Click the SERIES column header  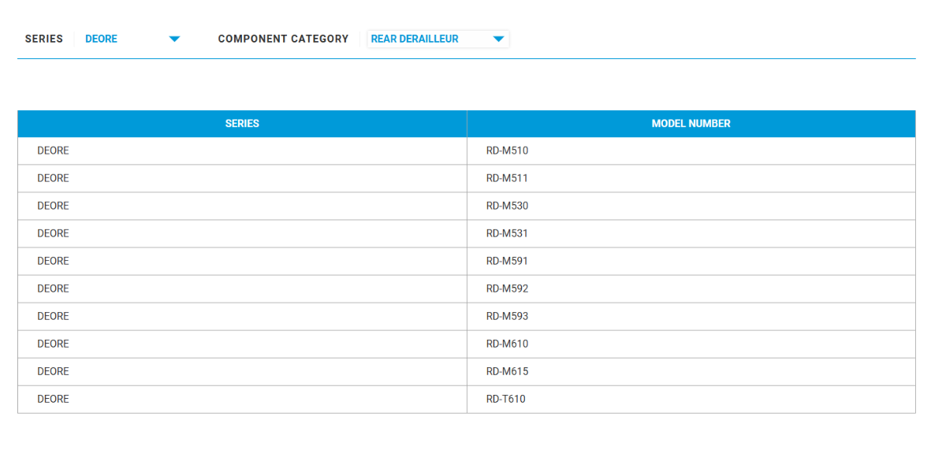click(242, 124)
